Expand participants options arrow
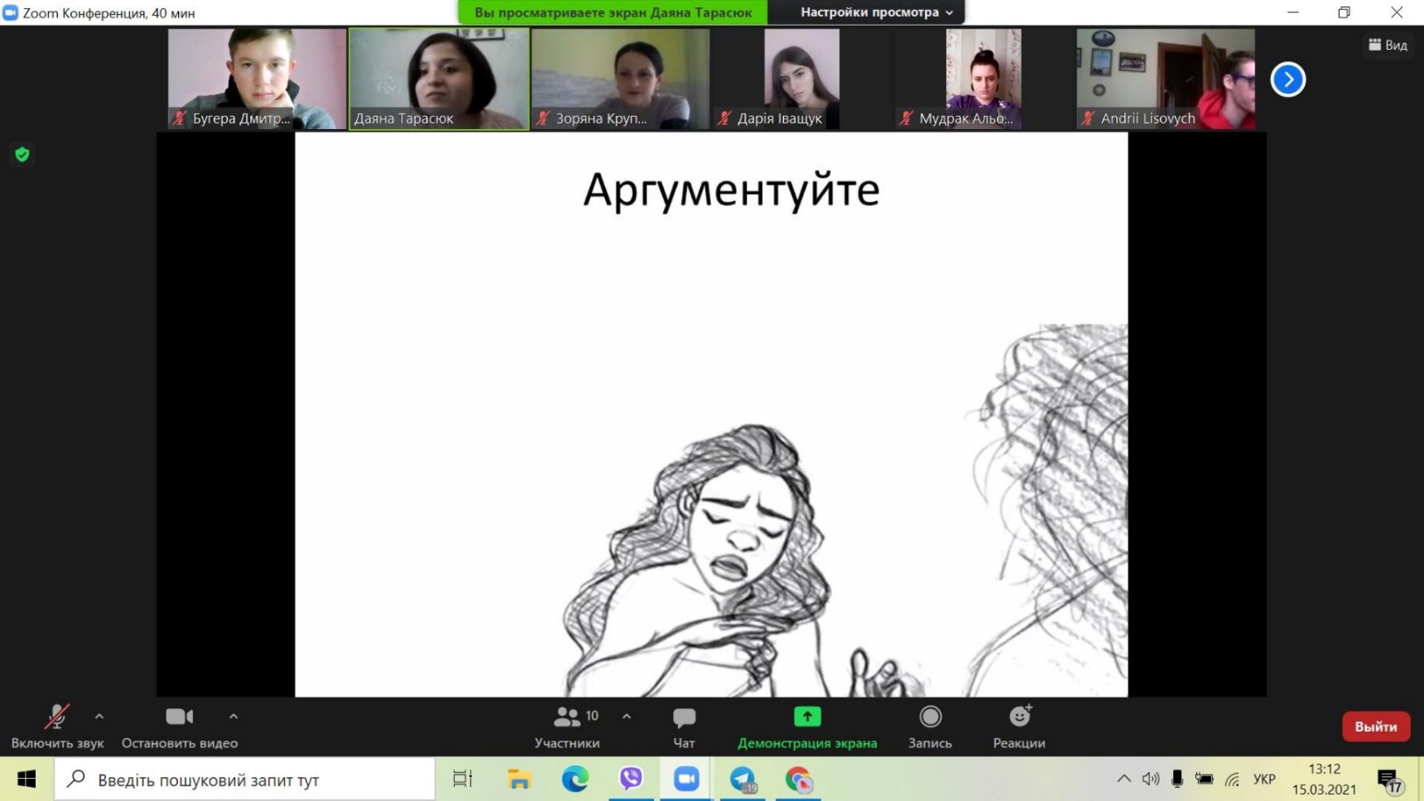 (x=627, y=716)
